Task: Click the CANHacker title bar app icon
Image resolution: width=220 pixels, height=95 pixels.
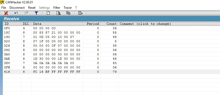Action: pyautogui.click(x=2, y=2)
